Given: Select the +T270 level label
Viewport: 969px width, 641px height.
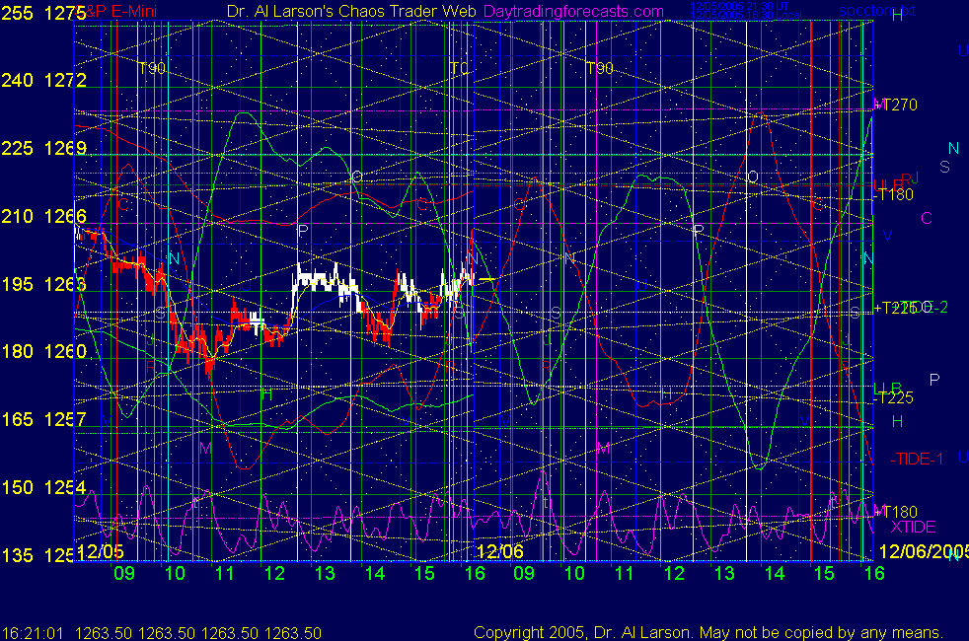Looking at the screenshot, I should [x=897, y=104].
